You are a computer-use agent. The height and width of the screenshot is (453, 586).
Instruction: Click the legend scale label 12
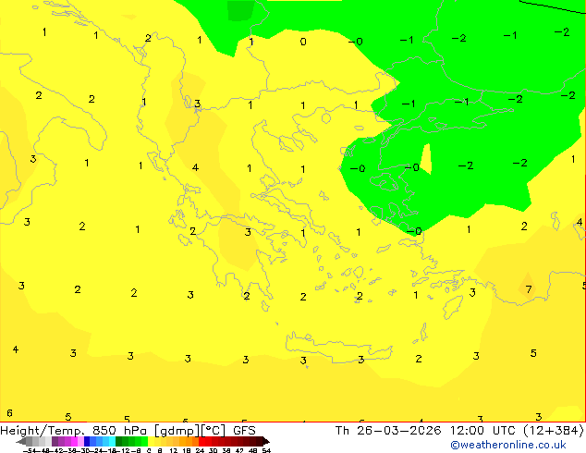(173, 450)
